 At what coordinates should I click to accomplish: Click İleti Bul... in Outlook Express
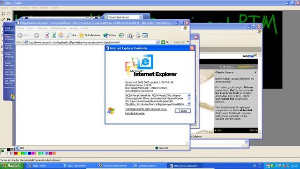point(227,67)
